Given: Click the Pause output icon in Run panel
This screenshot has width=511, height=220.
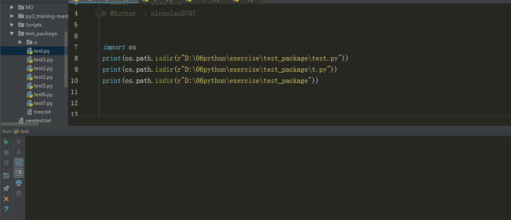Looking at the screenshot, I should [6, 163].
